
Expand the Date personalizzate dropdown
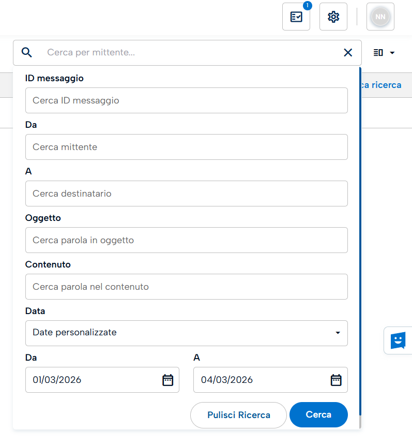[186, 333]
